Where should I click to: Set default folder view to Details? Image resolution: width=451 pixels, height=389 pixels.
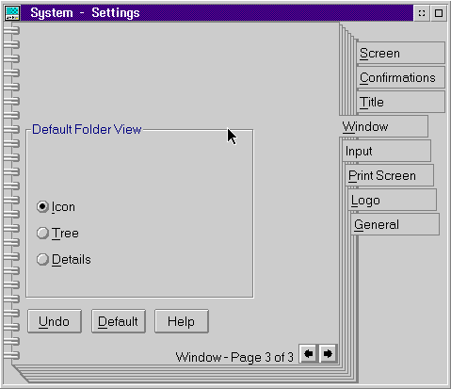tap(42, 260)
